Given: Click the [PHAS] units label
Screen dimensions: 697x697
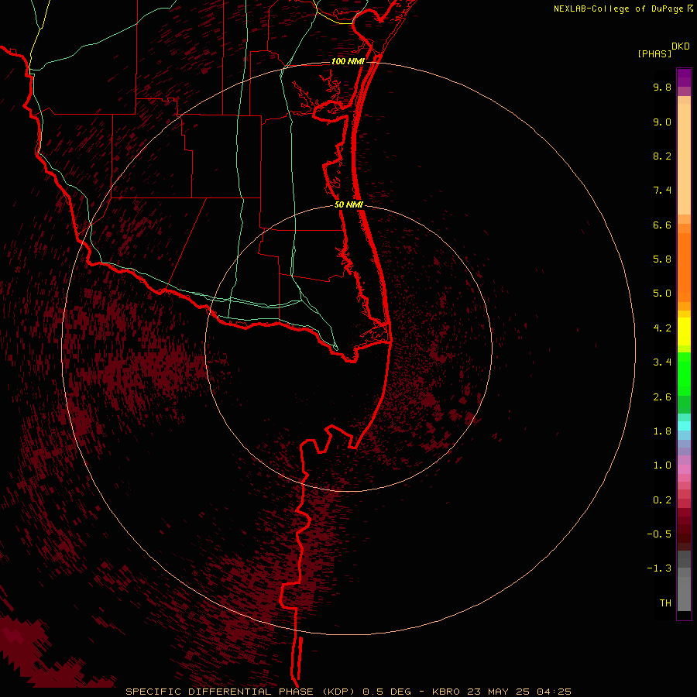Looking at the screenshot, I should tap(654, 54).
